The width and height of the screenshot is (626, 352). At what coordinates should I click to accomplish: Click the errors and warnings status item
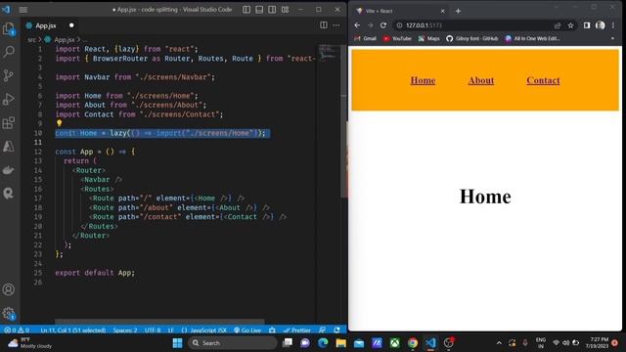[17, 330]
